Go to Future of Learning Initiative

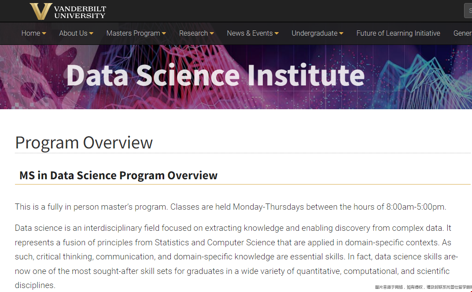point(398,33)
